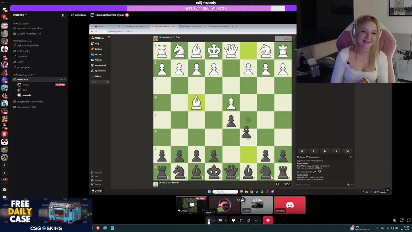Step back one chess move
The image size is (412, 232).
[x=314, y=151]
